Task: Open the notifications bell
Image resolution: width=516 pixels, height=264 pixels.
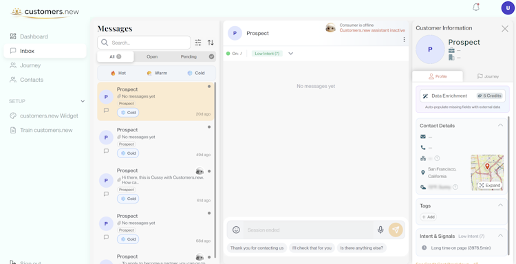Action: (476, 8)
